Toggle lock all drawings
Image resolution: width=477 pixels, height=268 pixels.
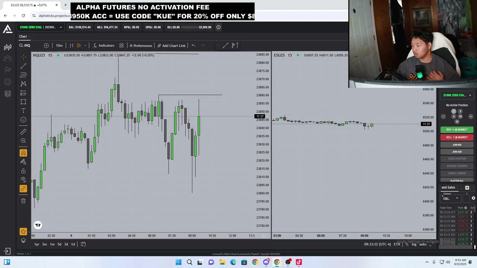[23, 171]
